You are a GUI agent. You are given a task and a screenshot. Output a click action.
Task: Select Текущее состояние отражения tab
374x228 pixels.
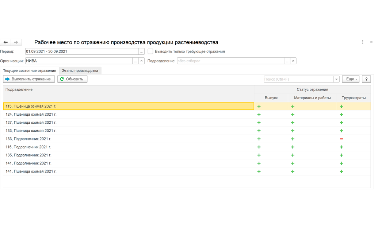pyautogui.click(x=30, y=70)
